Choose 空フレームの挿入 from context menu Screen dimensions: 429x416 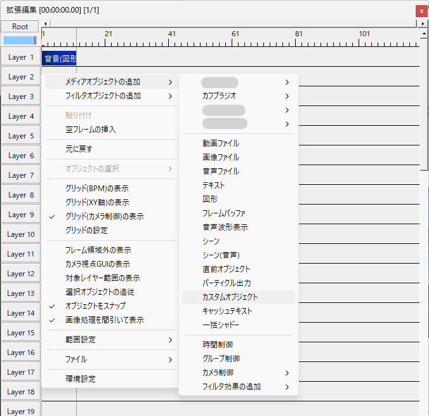tap(112, 130)
